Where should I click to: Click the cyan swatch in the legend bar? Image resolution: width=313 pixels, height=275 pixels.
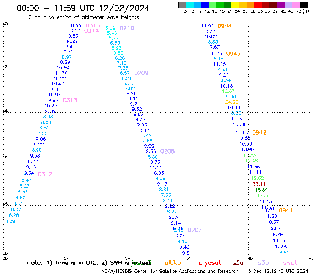pos(190,5)
